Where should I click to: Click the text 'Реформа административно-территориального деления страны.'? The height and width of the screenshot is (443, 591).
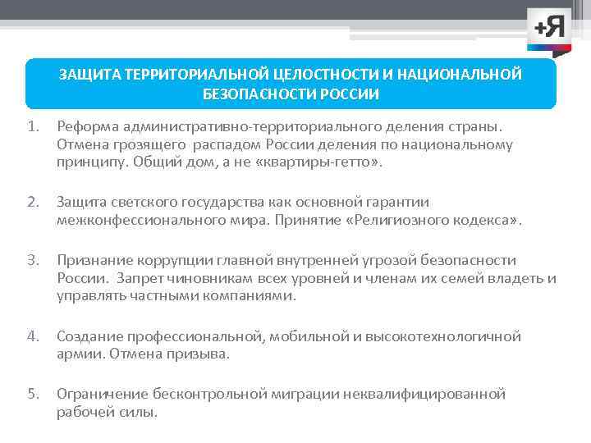click(279, 126)
